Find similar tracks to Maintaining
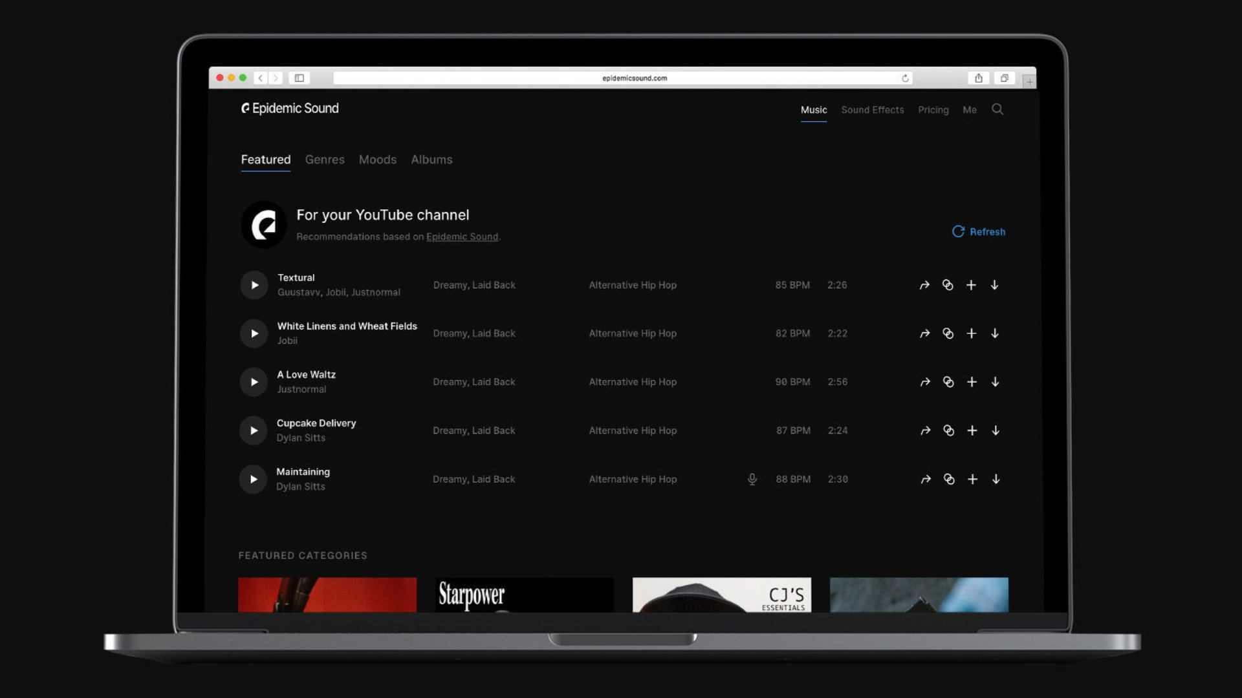 coord(949,479)
